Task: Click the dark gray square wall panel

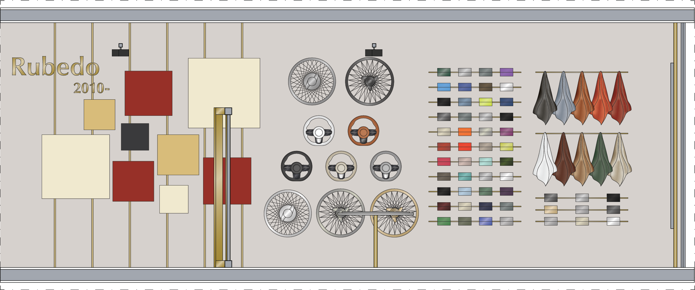Action: click(x=135, y=137)
